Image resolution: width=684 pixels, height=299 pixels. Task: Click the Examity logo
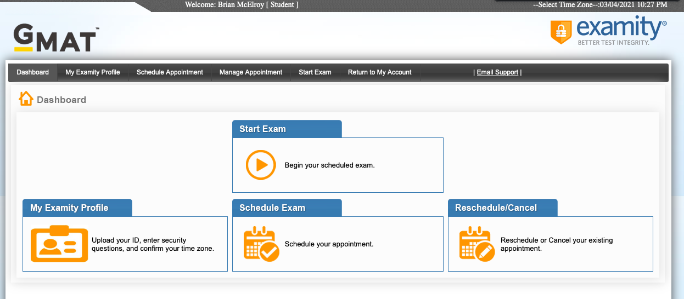click(608, 31)
